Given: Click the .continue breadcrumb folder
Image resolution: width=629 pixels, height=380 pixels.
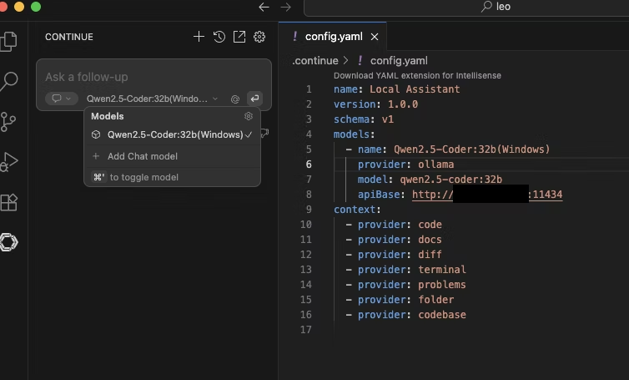Looking at the screenshot, I should click(315, 61).
